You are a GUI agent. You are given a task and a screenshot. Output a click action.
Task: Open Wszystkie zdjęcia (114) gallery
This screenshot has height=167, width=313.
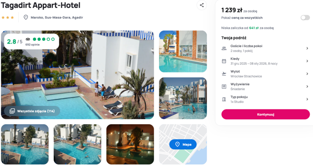click(32, 111)
